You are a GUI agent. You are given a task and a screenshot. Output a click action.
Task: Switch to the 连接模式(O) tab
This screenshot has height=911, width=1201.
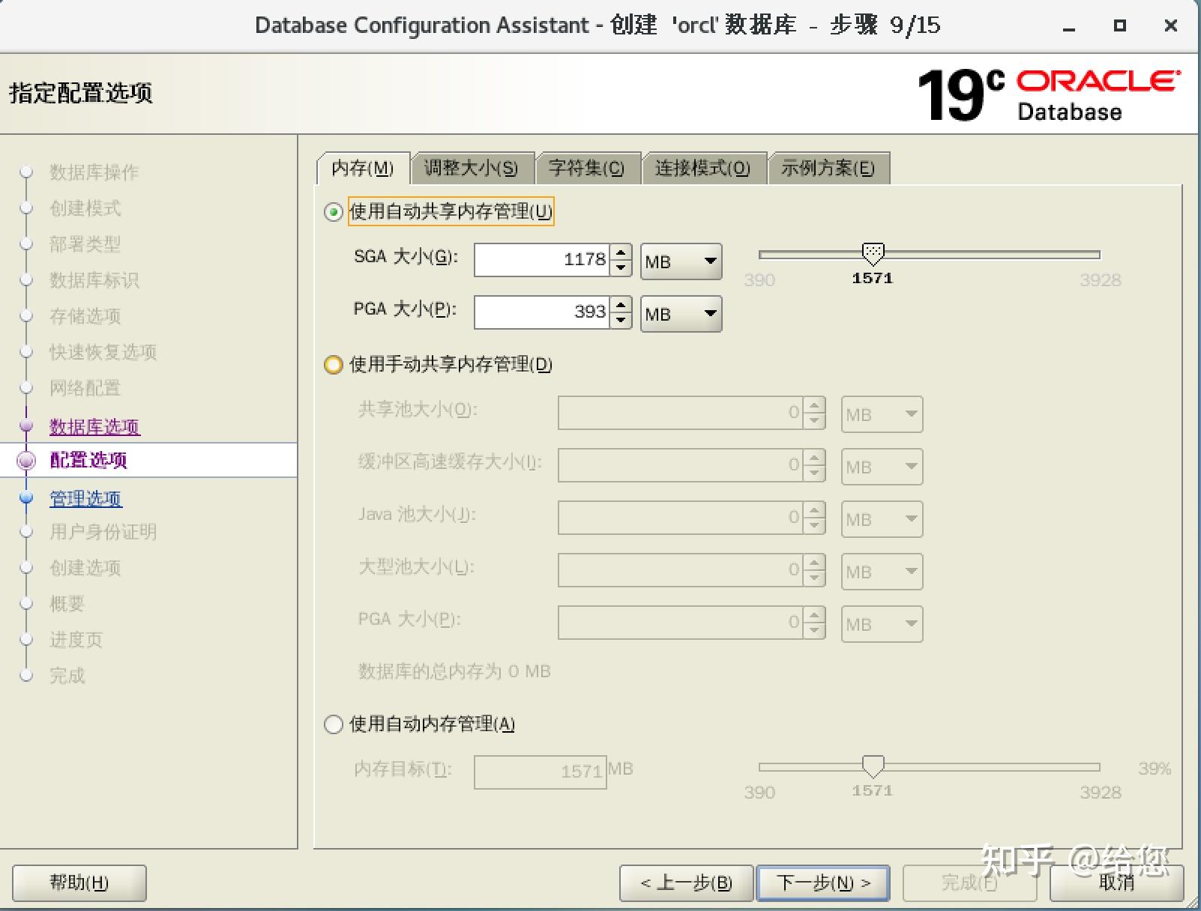pyautogui.click(x=703, y=168)
